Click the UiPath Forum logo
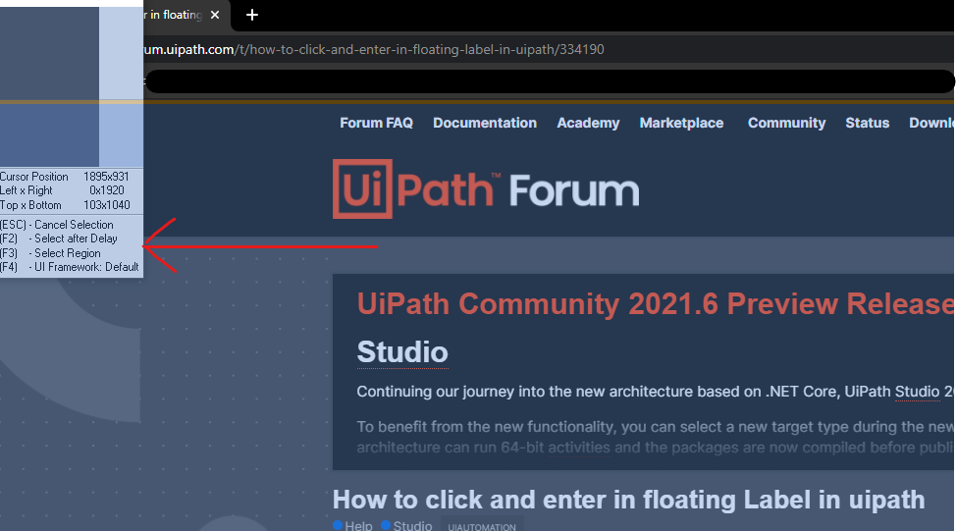The width and height of the screenshot is (956, 531). (x=486, y=189)
